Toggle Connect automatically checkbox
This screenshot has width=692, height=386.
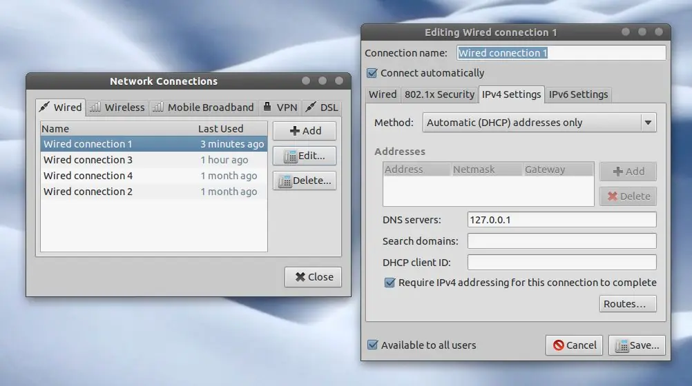click(x=372, y=73)
